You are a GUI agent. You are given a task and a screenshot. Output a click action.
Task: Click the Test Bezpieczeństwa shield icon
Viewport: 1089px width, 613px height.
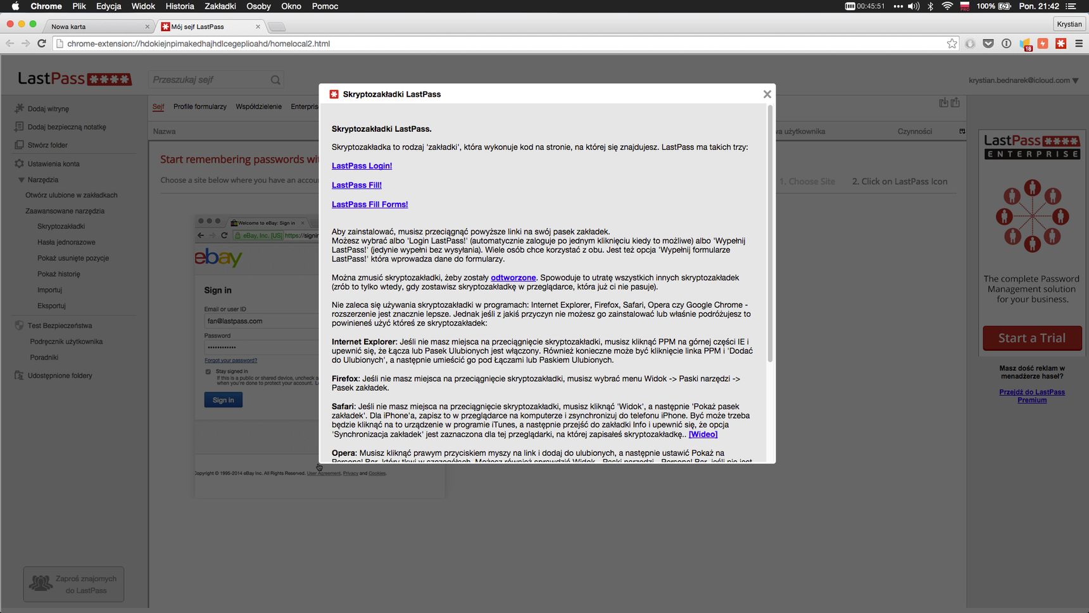[19, 325]
